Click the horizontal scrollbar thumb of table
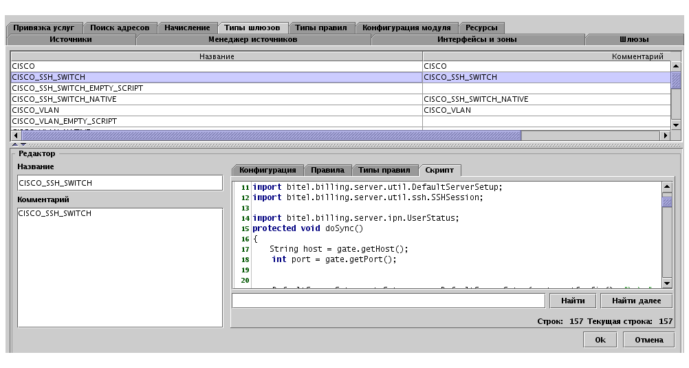 [272, 136]
